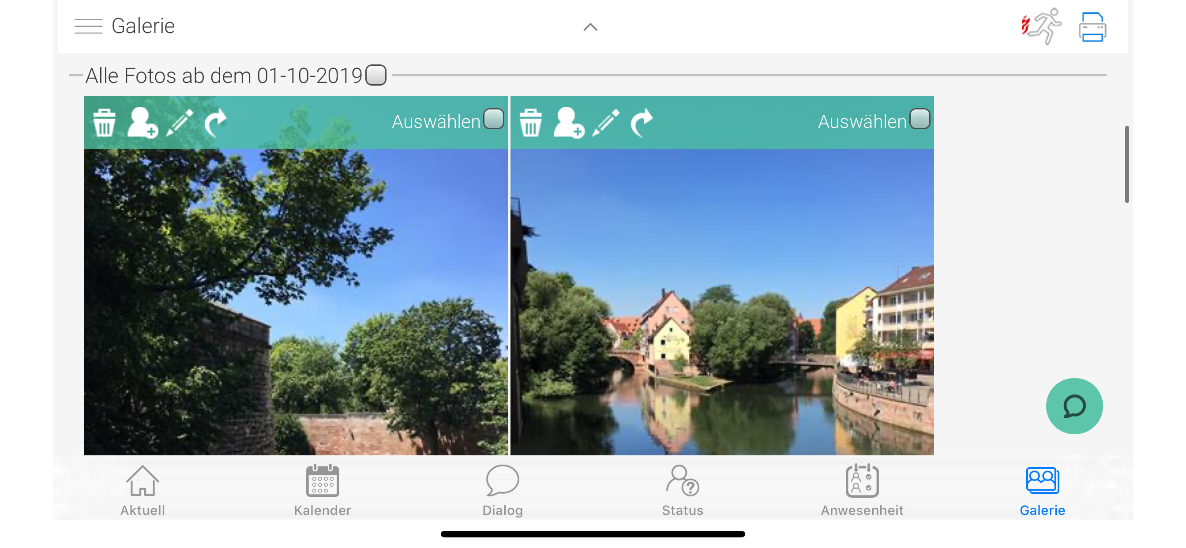Tick the 'Alle Fotos ab dem 01-10-2019' checkbox
Viewport: 1186px width, 548px height.
(375, 75)
